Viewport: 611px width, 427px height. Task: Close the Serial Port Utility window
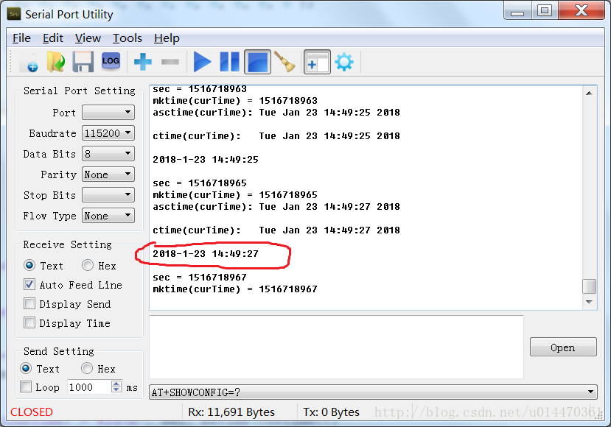tap(581, 10)
